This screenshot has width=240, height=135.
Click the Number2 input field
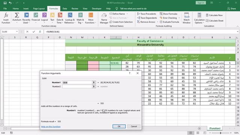point(77,87)
